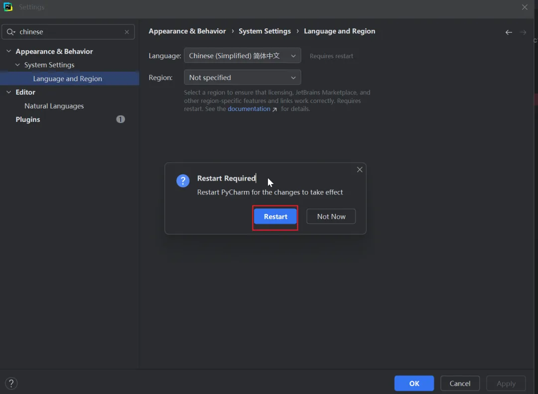538x394 pixels.
Task: Collapse the System Settings tree node
Action: click(17, 65)
